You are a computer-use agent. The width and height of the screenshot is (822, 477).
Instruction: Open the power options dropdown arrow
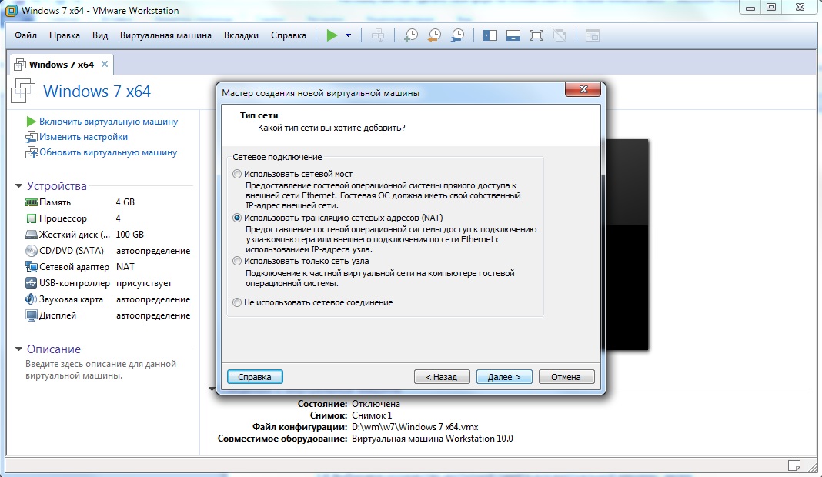pos(348,35)
